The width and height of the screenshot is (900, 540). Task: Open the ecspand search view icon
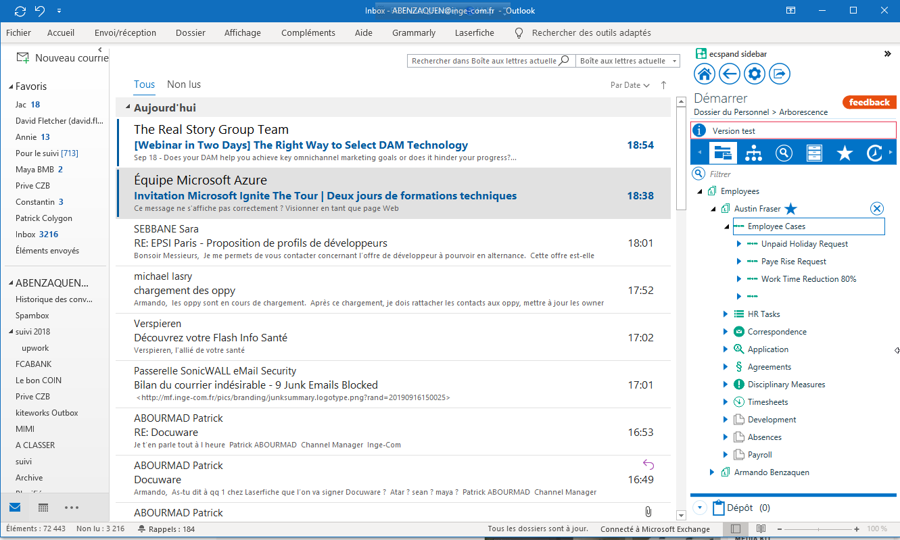784,153
